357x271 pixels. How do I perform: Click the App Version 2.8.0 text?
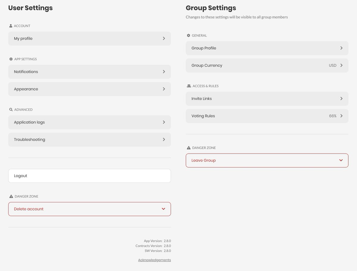coord(157,241)
